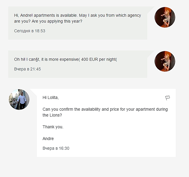Click the timestamp "Вчера в 16:30"
The width and height of the screenshot is (189, 177).
tap(56, 148)
